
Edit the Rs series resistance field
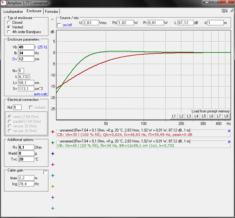26,147
